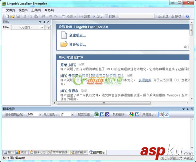Toggle first 其他提示 hint icon
The width and height of the screenshot is (196, 162).
pos(161,114)
